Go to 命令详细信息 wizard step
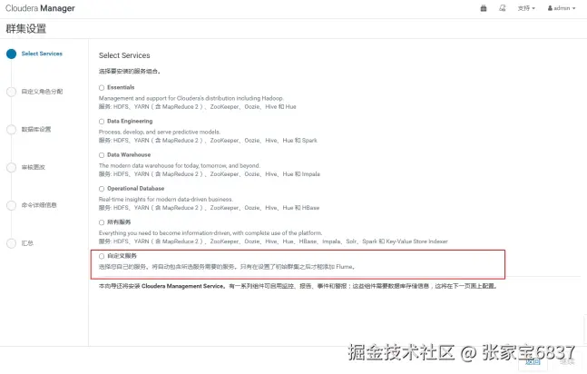587x374 pixels. (39, 205)
